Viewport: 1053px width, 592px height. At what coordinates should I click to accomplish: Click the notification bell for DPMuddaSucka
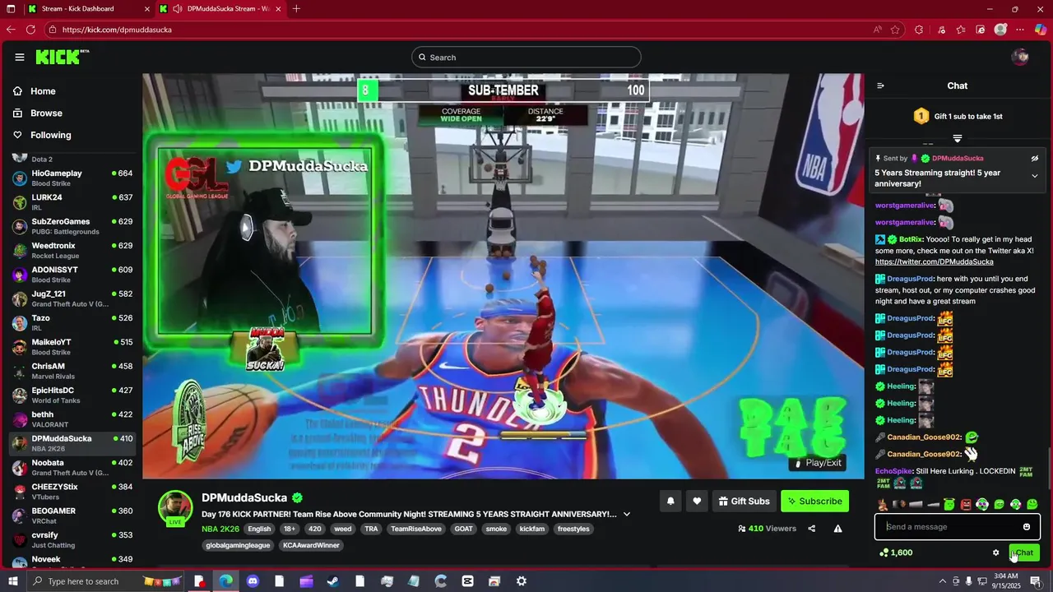[x=670, y=502]
